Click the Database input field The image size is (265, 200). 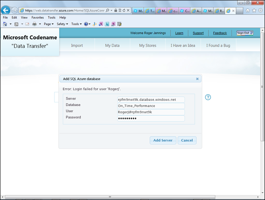[151, 106]
